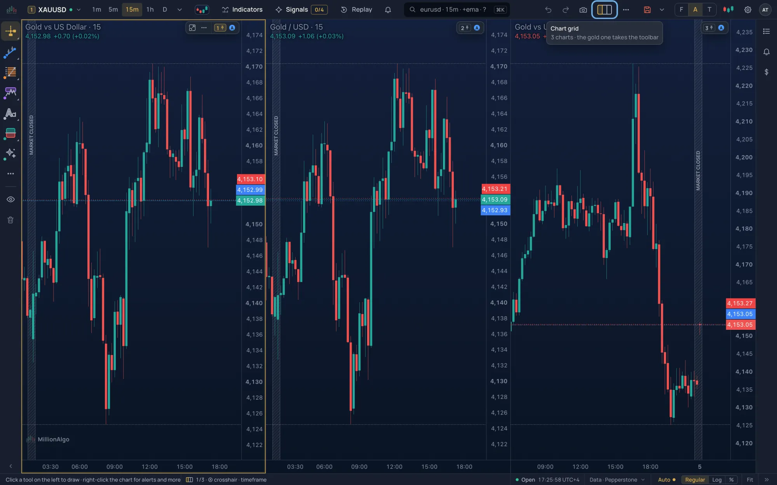Select the F mode toggle
The image size is (777, 485).
(x=681, y=10)
